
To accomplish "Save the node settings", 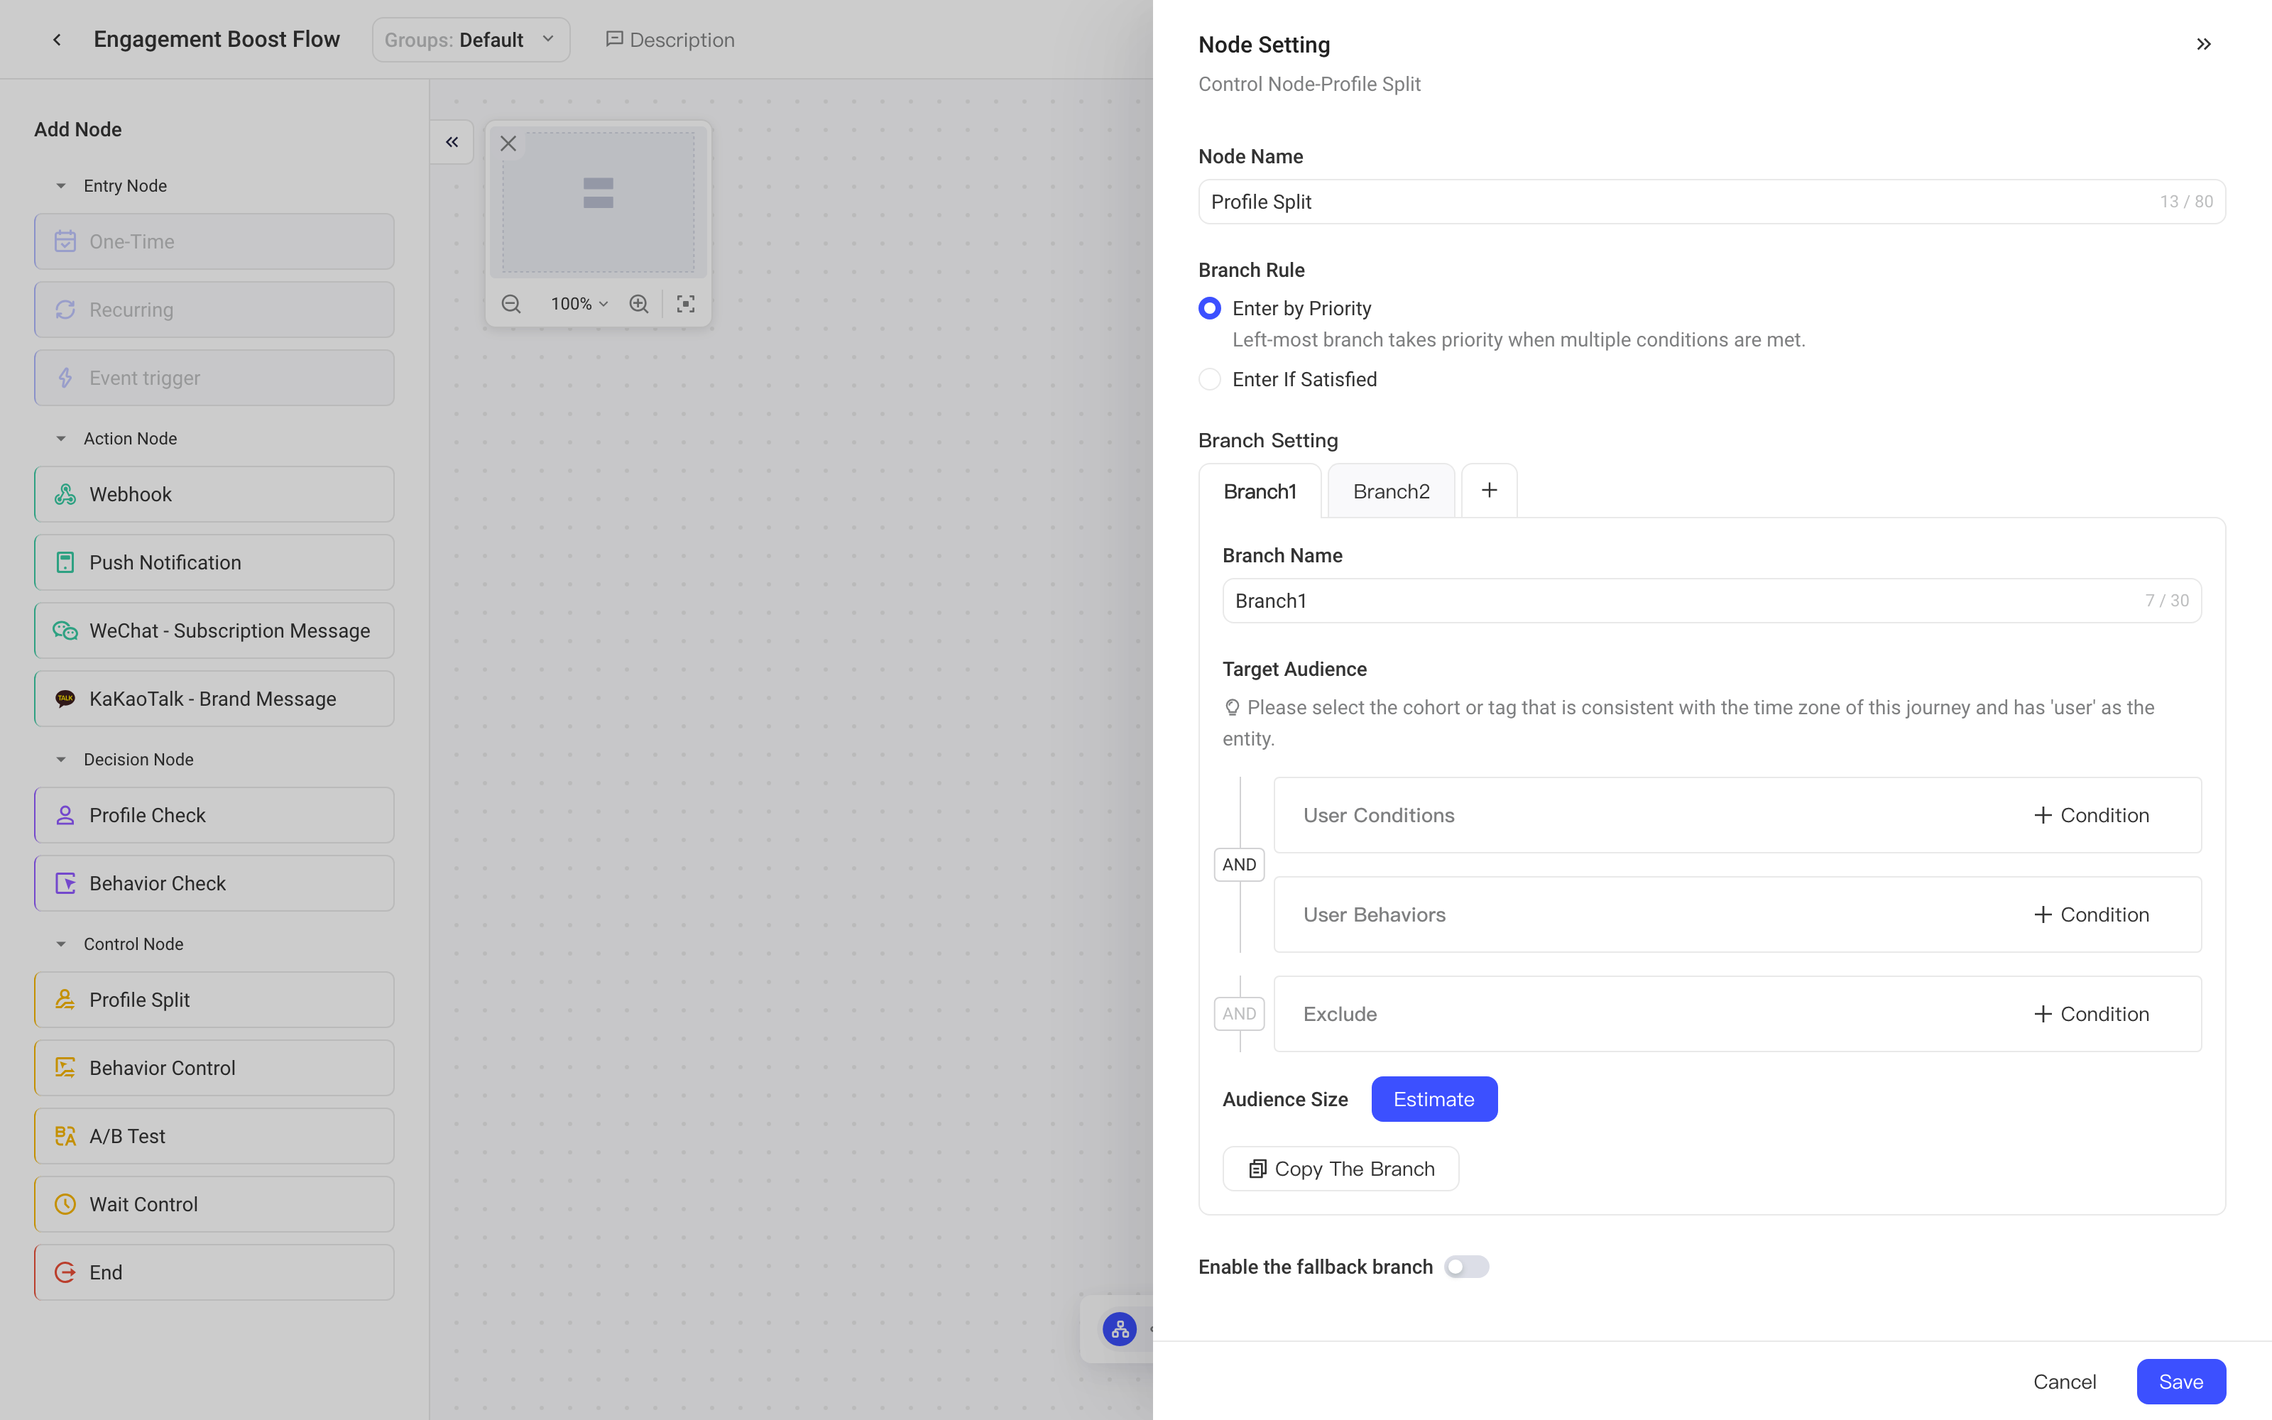I will coord(2181,1382).
